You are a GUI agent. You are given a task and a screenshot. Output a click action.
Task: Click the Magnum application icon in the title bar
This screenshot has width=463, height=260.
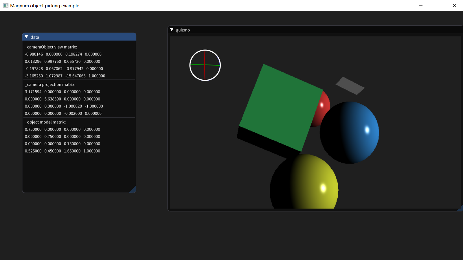pyautogui.click(x=5, y=5)
